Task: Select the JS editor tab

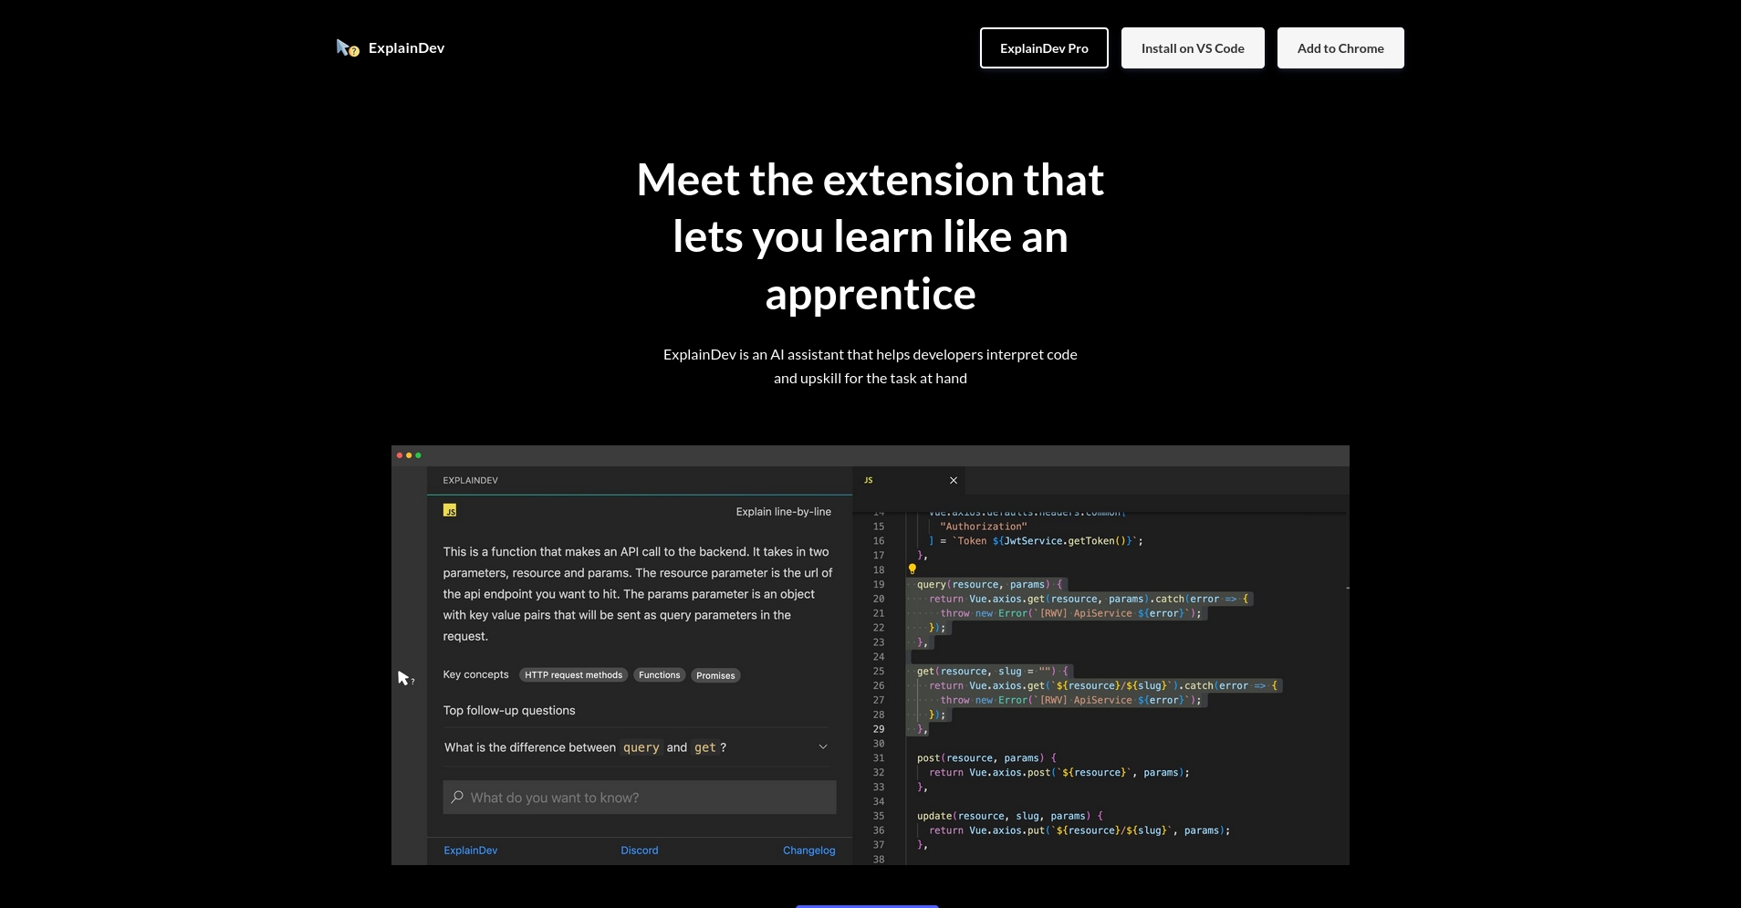Action: (908, 480)
